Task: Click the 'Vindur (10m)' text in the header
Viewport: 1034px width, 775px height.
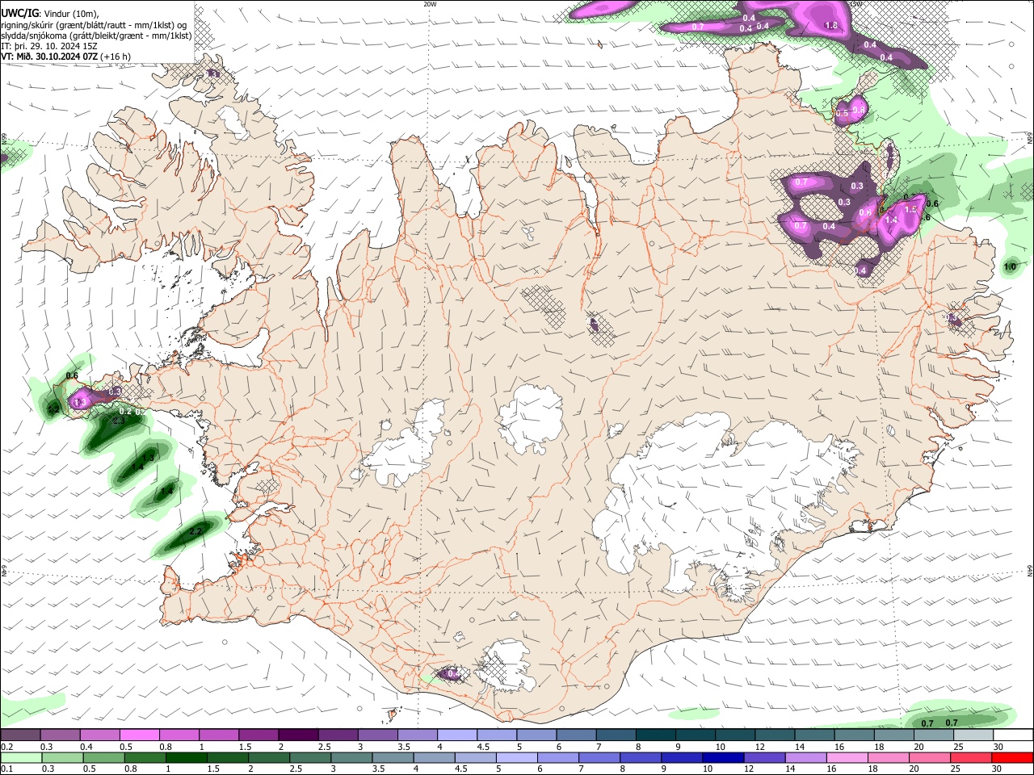Action: pyautogui.click(x=70, y=13)
